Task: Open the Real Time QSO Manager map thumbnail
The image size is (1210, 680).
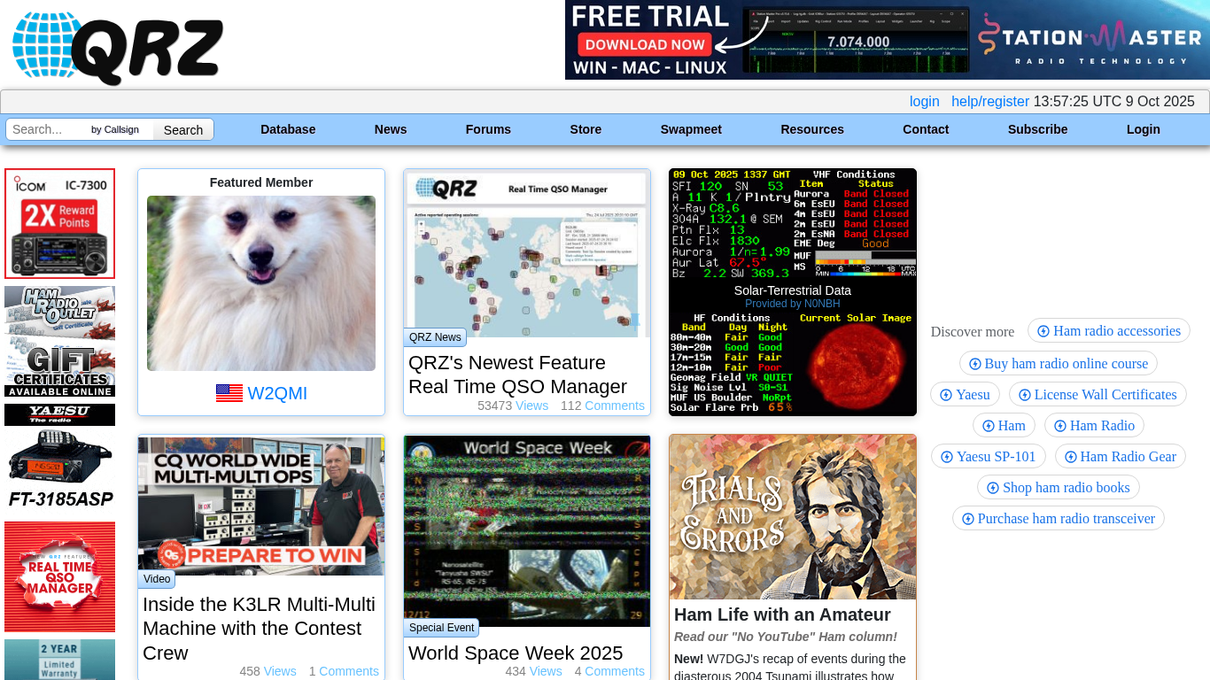Action: [x=527, y=255]
